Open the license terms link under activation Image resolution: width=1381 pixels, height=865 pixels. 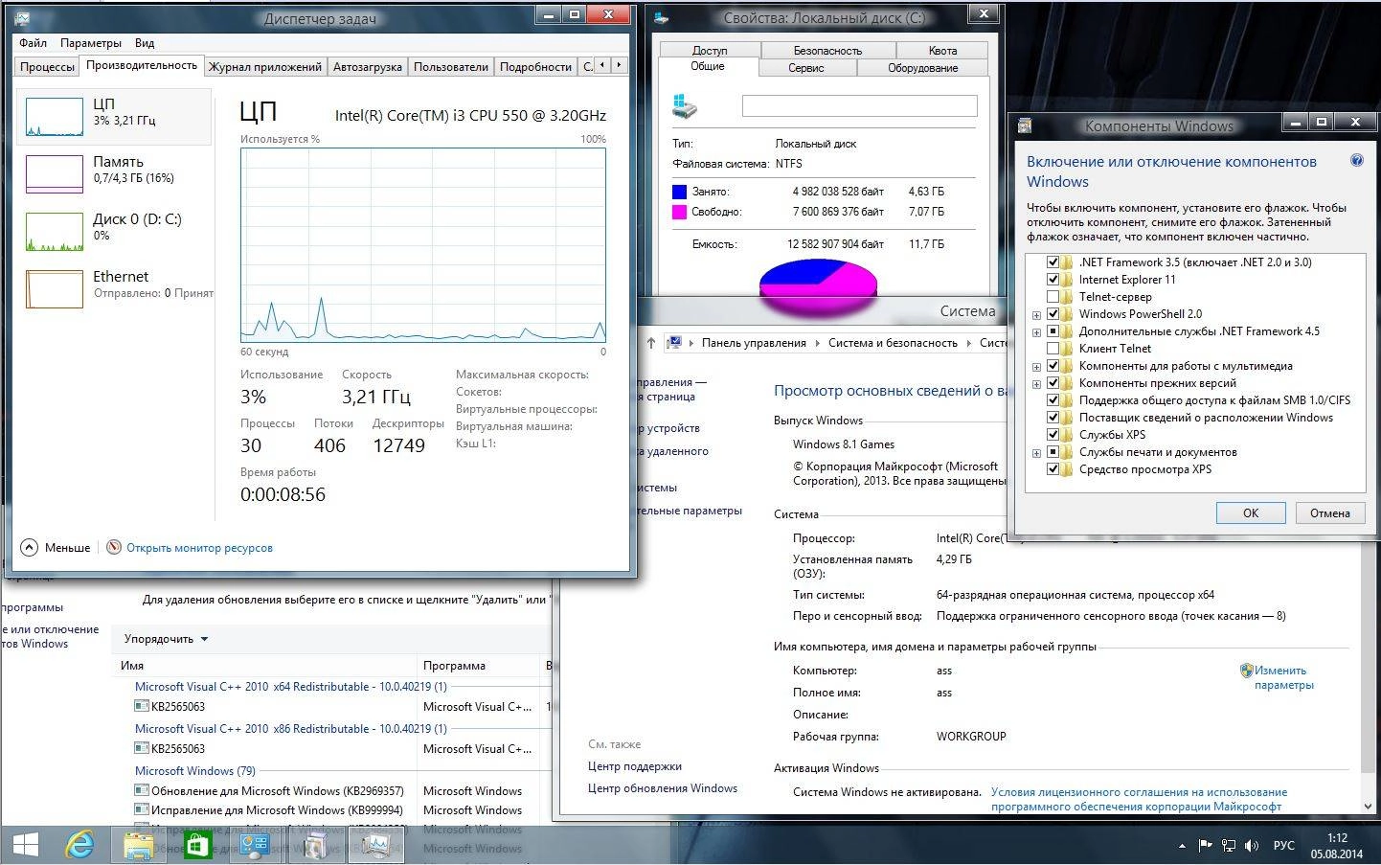tap(1139, 799)
